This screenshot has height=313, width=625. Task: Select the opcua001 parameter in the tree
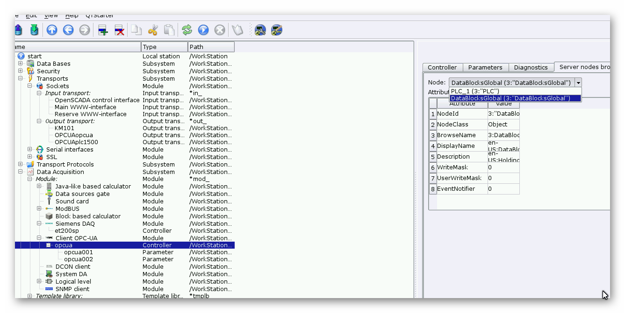tap(78, 252)
